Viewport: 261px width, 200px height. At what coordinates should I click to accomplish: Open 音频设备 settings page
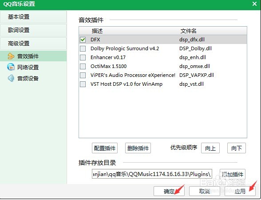pyautogui.click(x=33, y=78)
